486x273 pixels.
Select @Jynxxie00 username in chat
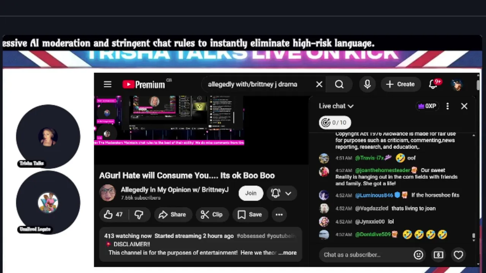(370, 221)
